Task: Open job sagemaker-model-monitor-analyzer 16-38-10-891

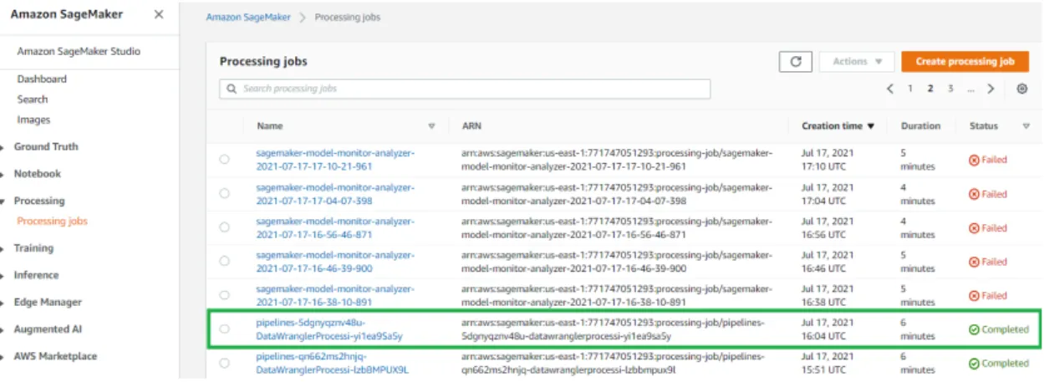Action: [x=335, y=295]
